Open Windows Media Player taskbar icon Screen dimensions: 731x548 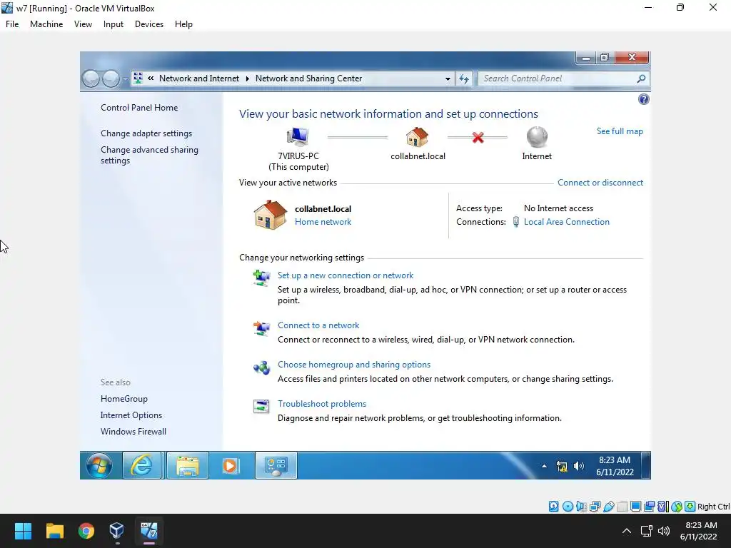pos(230,465)
